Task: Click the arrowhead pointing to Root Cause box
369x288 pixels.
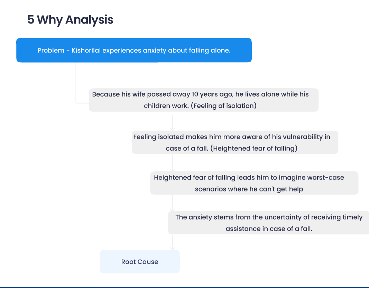Action: [173, 248]
